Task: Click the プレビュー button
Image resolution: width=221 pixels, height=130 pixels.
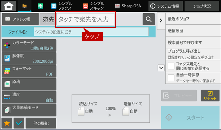Action: coord(179,96)
